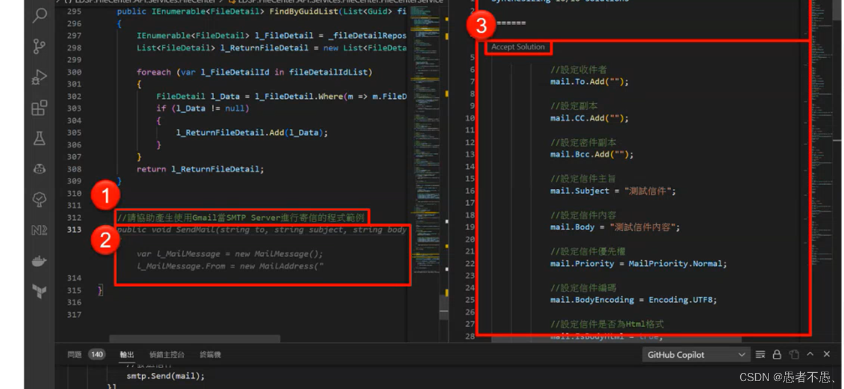
Task: Click the mail.To.Add line in Copilot pane
Action: click(589, 82)
